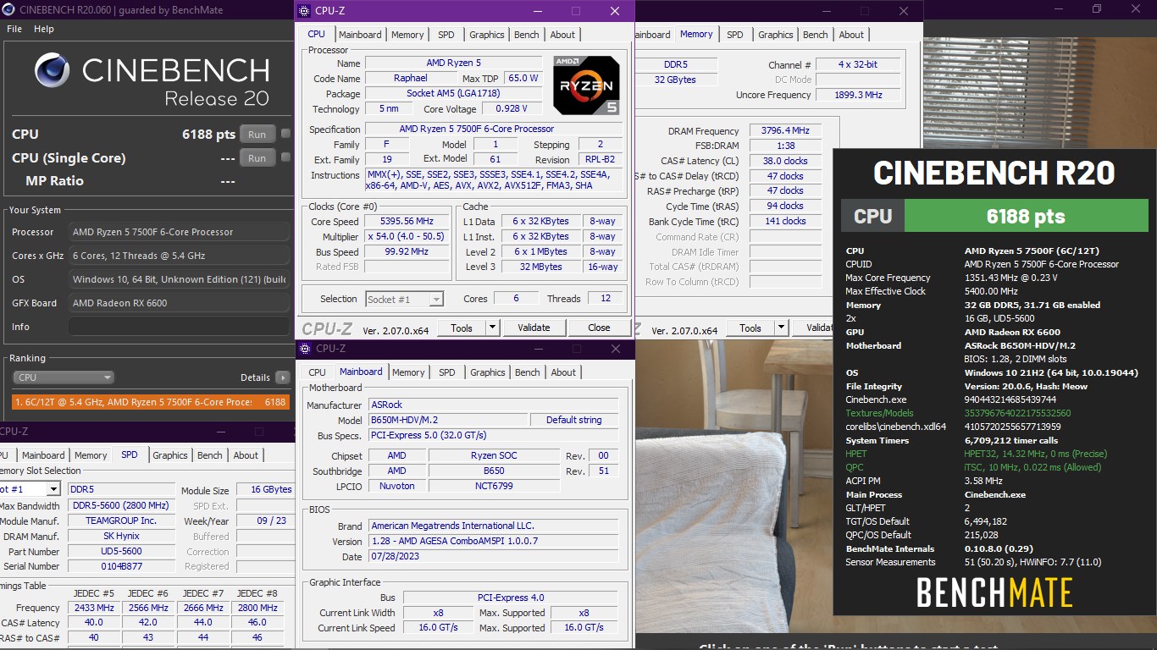This screenshot has width=1157, height=650.
Task: Select Memory tab in the Motherboard CPU-Z window
Action: pyautogui.click(x=408, y=372)
